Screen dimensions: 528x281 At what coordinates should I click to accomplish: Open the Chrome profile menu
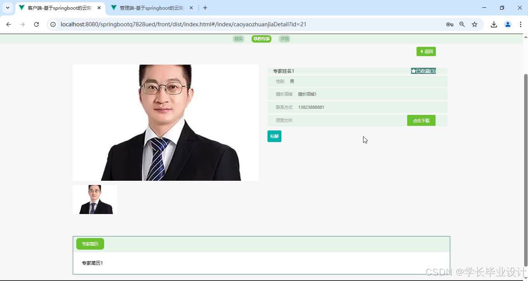[508, 24]
